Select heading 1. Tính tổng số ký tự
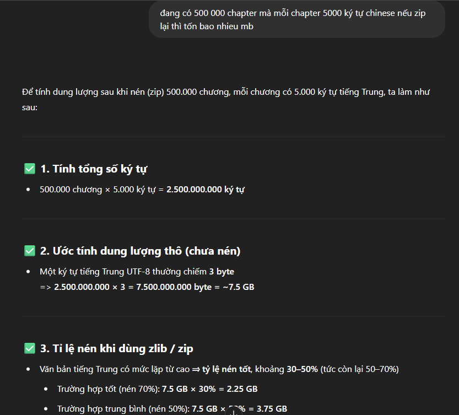Image resolution: width=459 pixels, height=415 pixels. pos(94,169)
